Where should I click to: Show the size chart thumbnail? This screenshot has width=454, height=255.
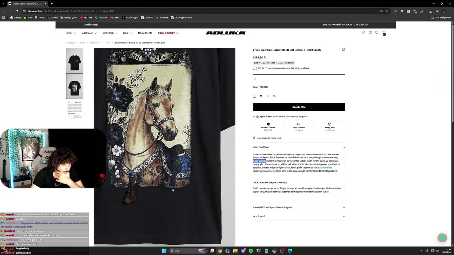tap(74, 110)
